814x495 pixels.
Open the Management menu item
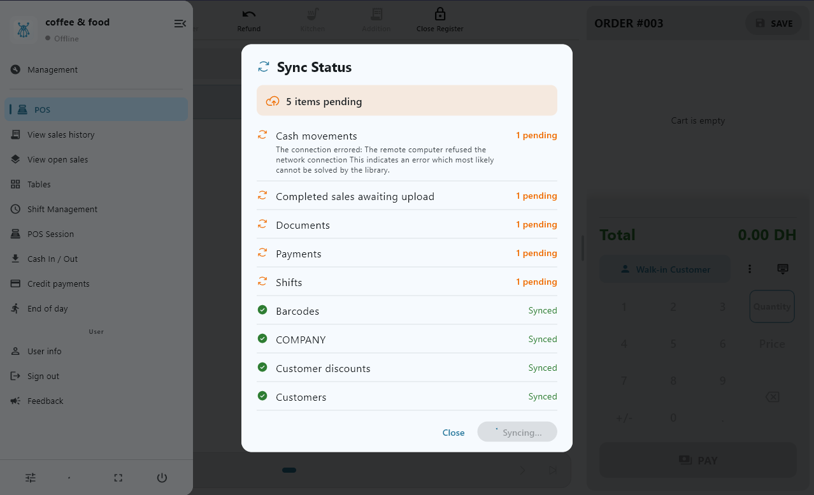[x=96, y=69]
